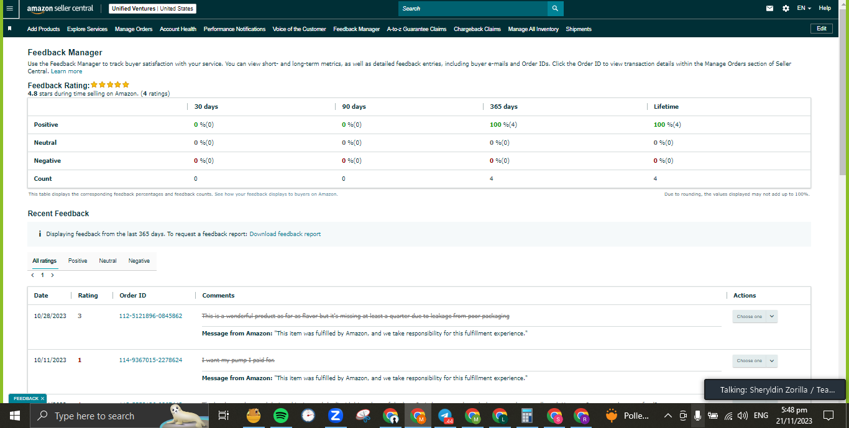849x428 pixels.
Task: Click the Edit button
Action: click(x=822, y=29)
